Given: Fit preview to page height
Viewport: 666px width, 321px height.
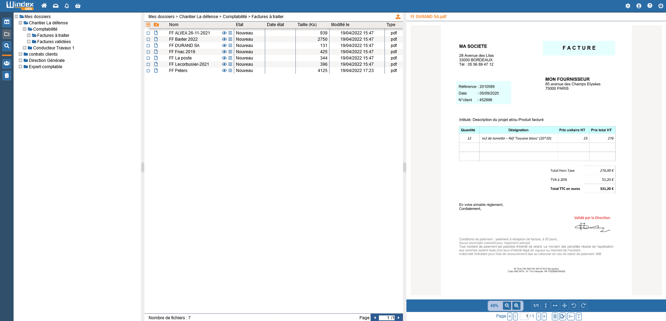Looking at the screenshot, I should (546, 306).
